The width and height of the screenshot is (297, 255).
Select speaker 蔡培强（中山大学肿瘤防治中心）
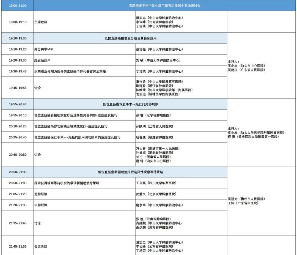point(159,49)
